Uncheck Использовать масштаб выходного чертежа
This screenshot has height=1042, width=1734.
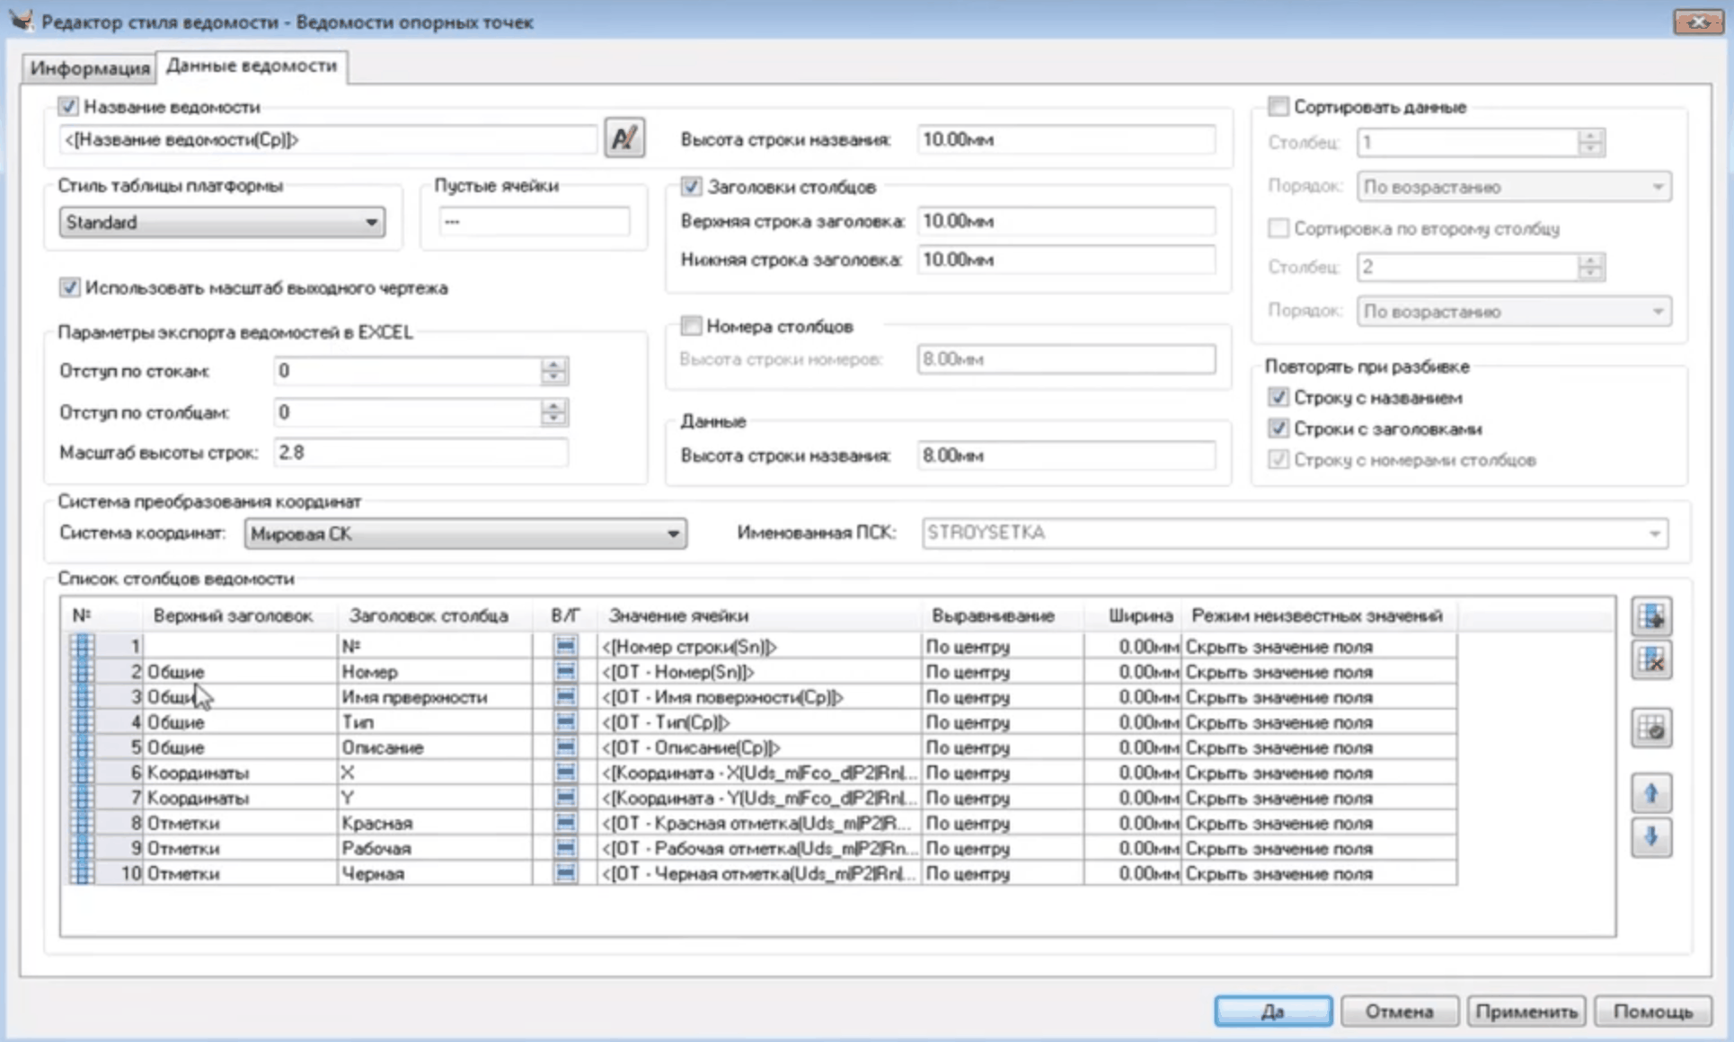click(69, 287)
